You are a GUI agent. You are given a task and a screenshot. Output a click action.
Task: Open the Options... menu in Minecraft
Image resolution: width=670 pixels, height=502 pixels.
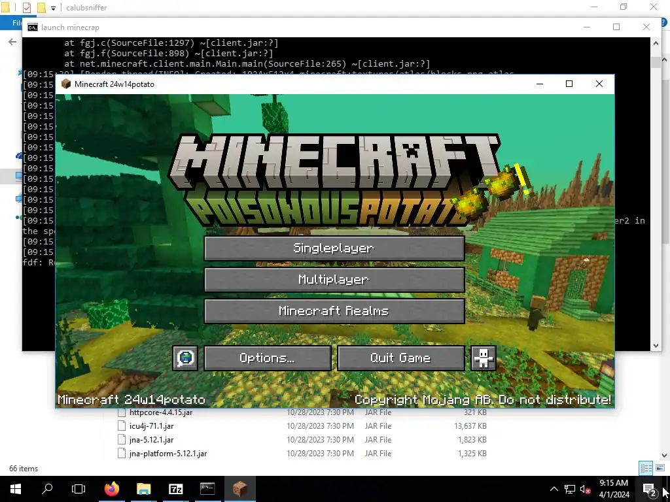tap(268, 358)
